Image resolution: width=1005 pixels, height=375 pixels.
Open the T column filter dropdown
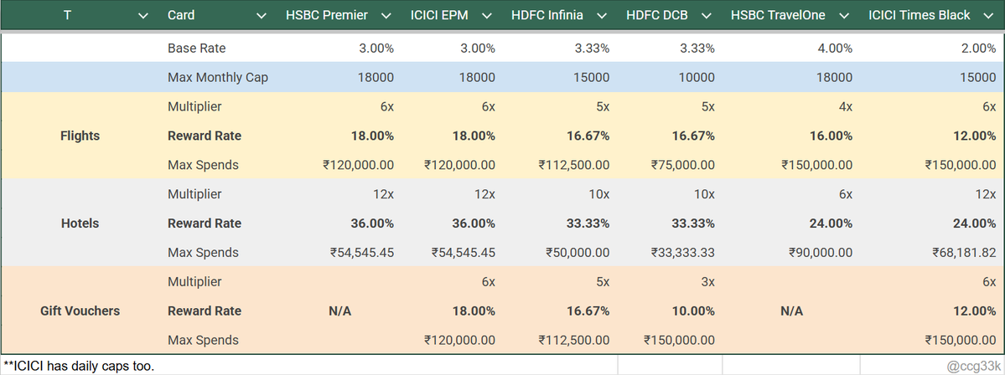143,16
